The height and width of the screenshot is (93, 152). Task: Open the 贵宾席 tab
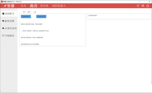tap(44, 6)
